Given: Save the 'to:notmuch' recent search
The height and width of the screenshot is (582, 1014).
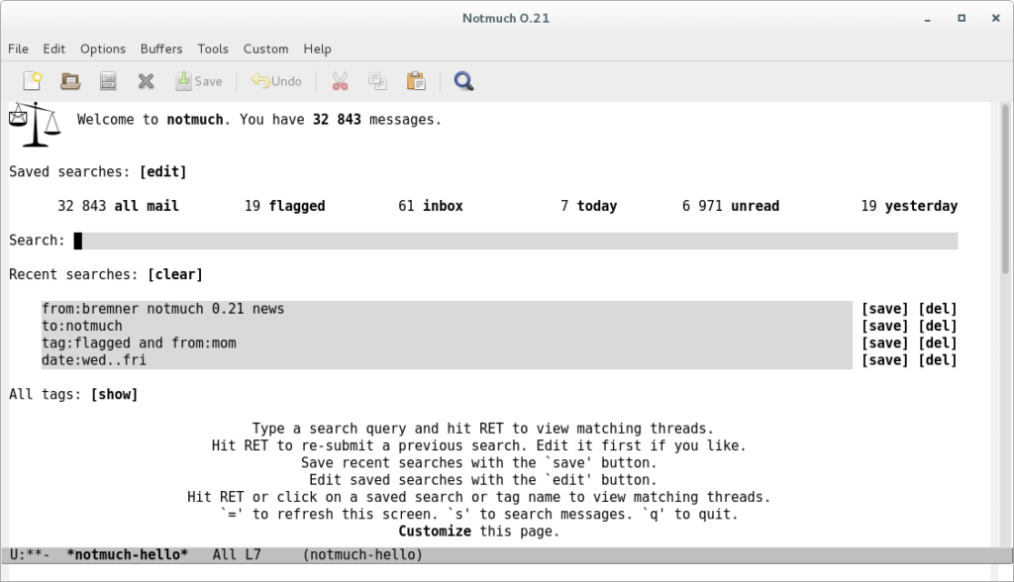Looking at the screenshot, I should (884, 327).
